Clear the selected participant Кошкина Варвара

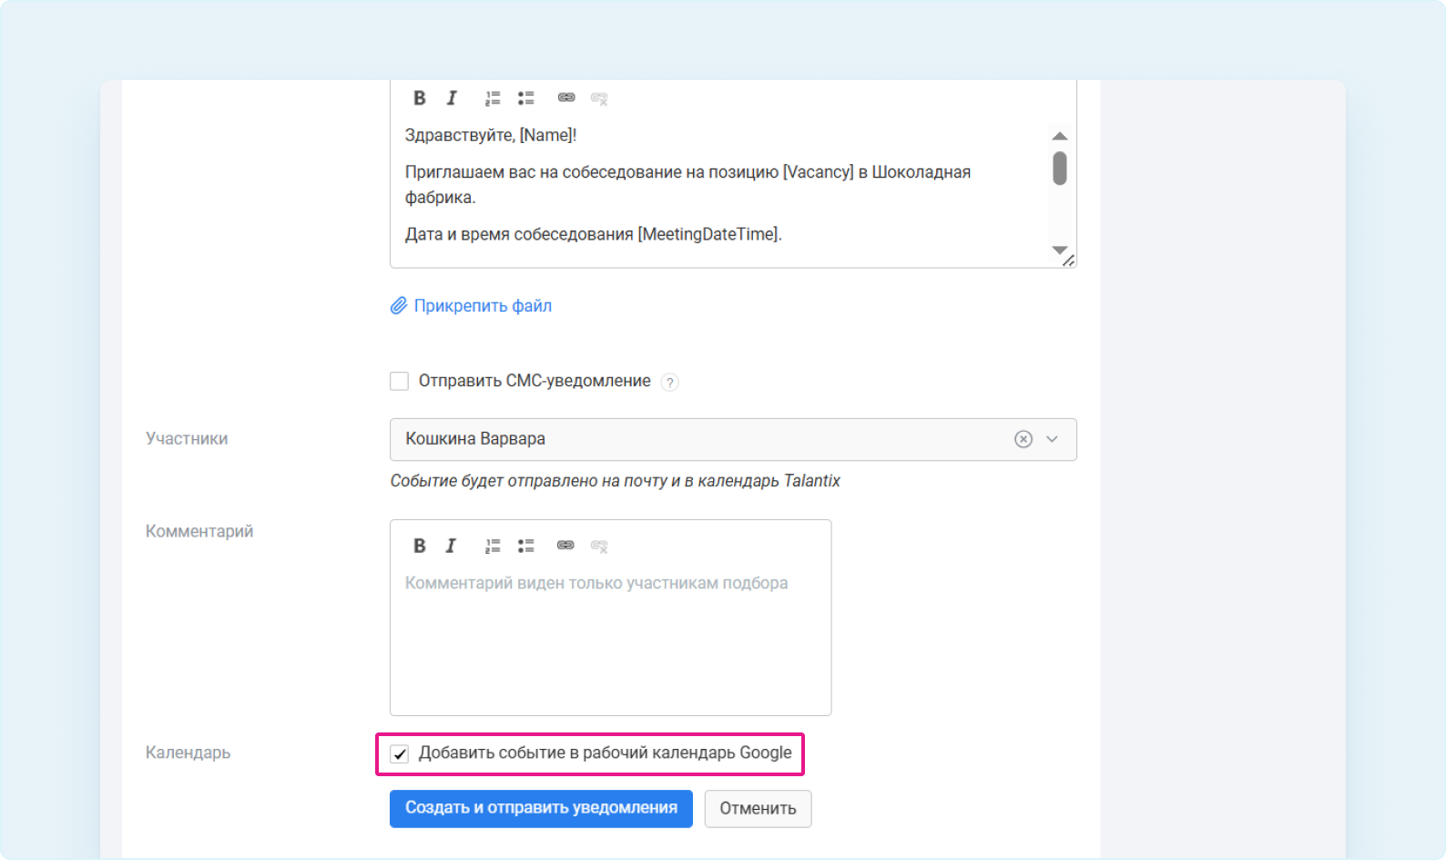(x=1023, y=439)
